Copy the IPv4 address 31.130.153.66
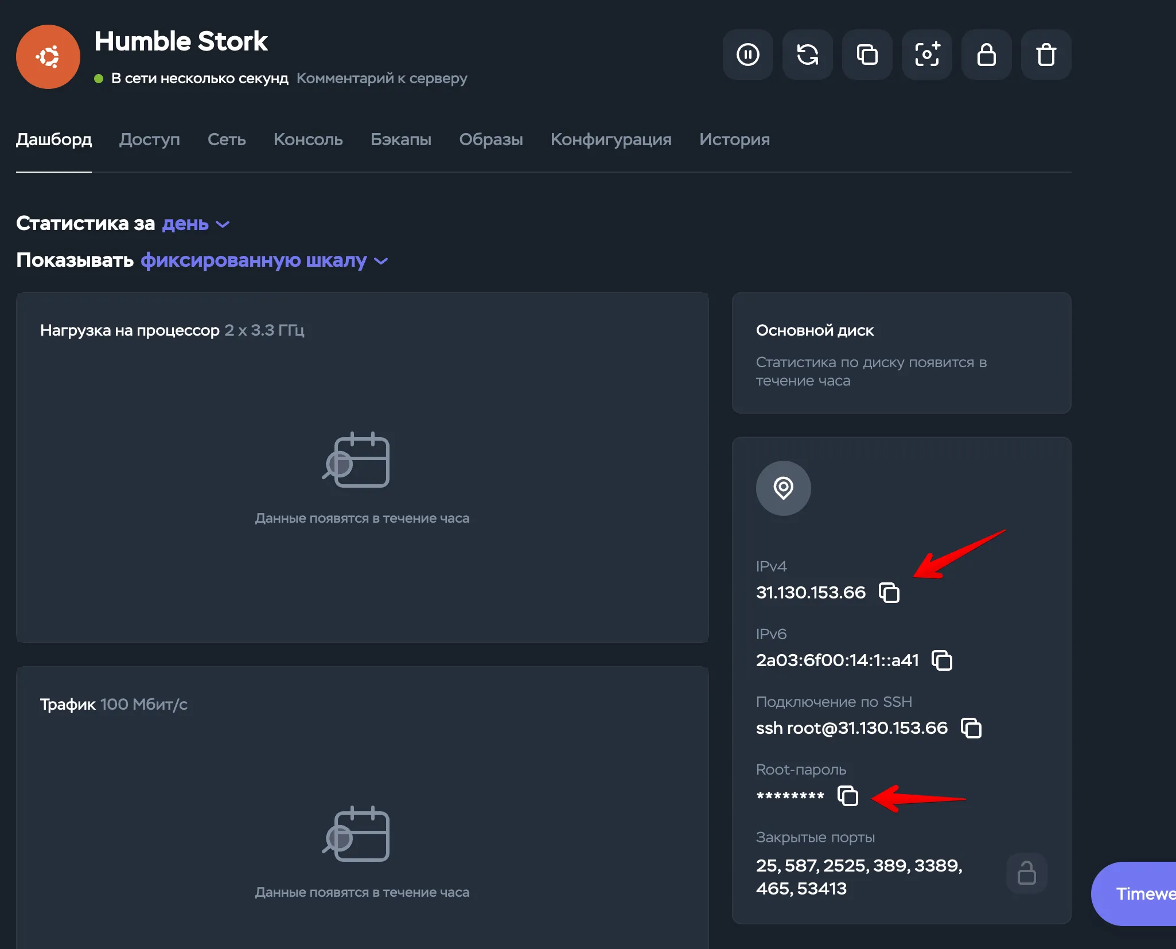This screenshot has width=1176, height=949. coord(890,593)
